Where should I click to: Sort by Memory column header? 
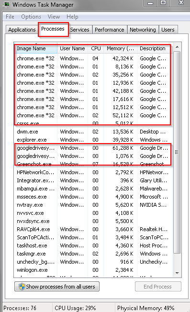[121, 48]
